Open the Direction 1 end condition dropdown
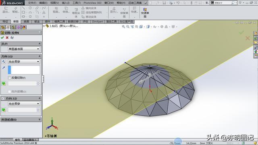This screenshot has width=258, height=145. (24, 62)
